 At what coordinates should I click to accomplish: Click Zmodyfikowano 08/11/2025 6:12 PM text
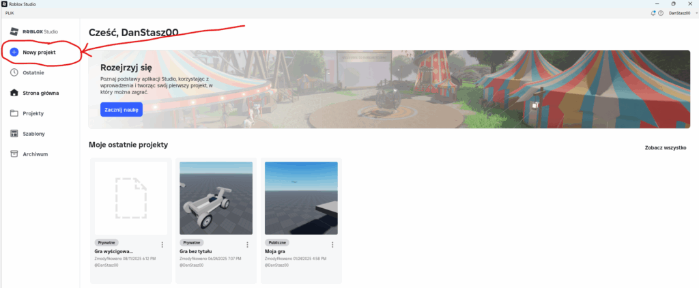(125, 259)
